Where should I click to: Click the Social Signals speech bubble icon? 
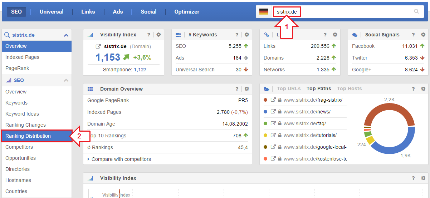(355, 35)
